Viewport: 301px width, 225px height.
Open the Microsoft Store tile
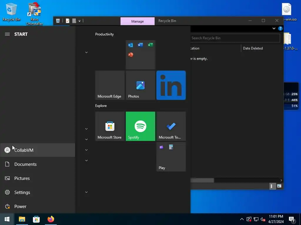[x=110, y=126]
